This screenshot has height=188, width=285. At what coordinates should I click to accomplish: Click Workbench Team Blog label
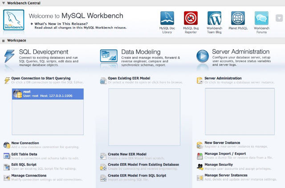[214, 30]
